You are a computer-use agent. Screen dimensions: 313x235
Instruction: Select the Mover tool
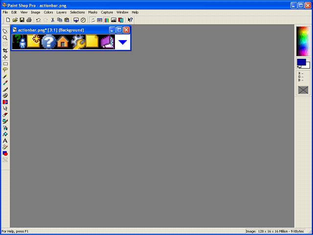coord(5,57)
